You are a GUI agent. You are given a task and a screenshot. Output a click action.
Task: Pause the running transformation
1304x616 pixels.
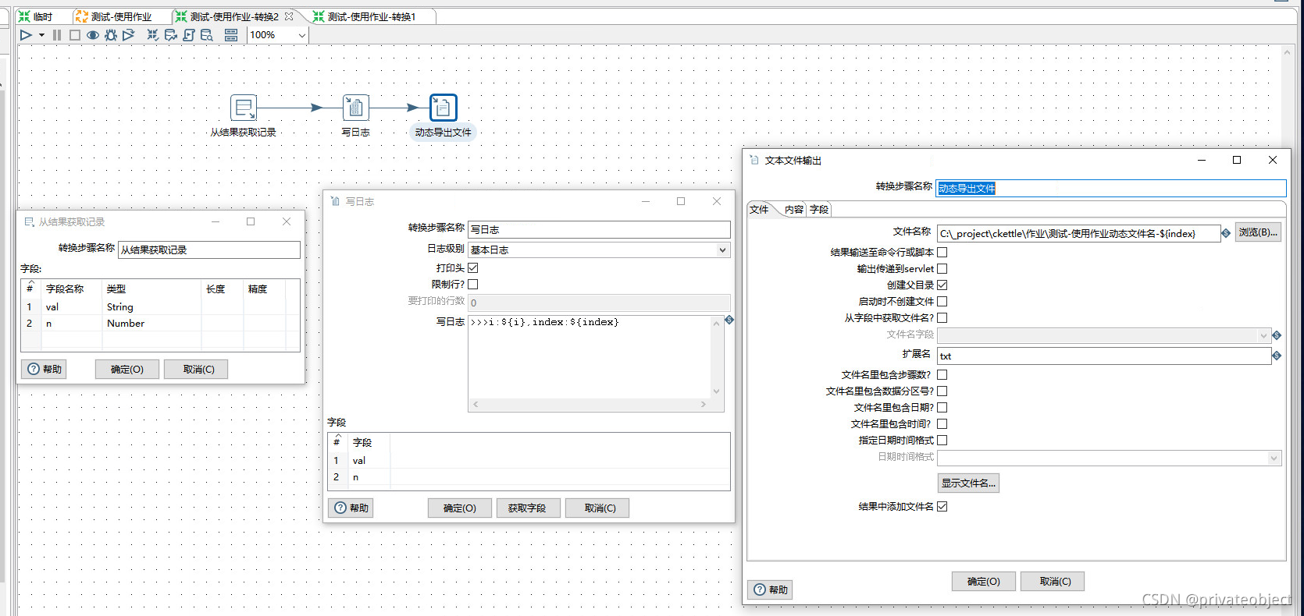(57, 35)
